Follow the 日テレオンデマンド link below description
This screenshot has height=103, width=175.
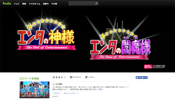[x=71, y=93]
